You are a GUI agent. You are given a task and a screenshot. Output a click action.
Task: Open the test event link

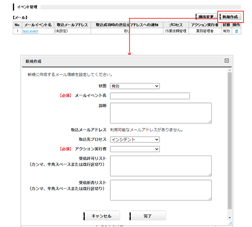(30, 31)
